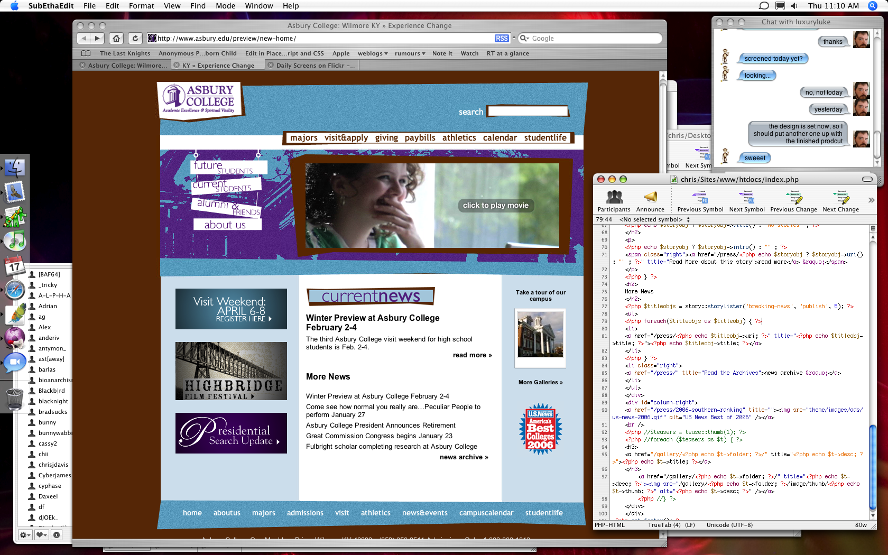Image resolution: width=888 pixels, height=555 pixels.
Task: Open the 'No selected symbol' popup
Action: [x=654, y=219]
